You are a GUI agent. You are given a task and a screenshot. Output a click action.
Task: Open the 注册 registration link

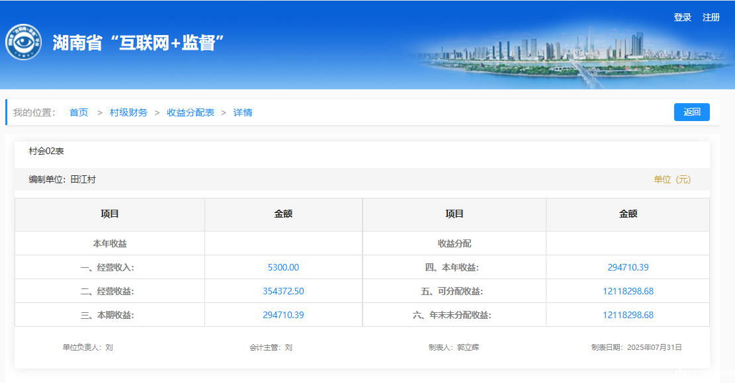[x=711, y=17]
